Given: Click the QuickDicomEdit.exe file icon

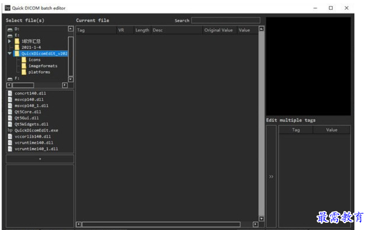Looking at the screenshot, I should (x=10, y=130).
